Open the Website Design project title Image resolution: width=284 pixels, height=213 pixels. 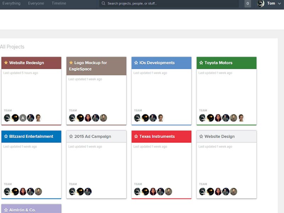(219, 136)
